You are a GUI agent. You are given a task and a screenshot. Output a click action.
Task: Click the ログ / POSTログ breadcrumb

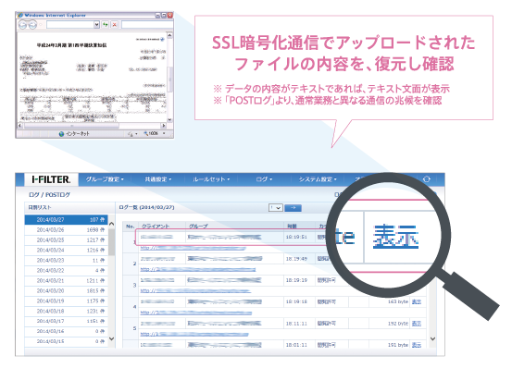49,194
